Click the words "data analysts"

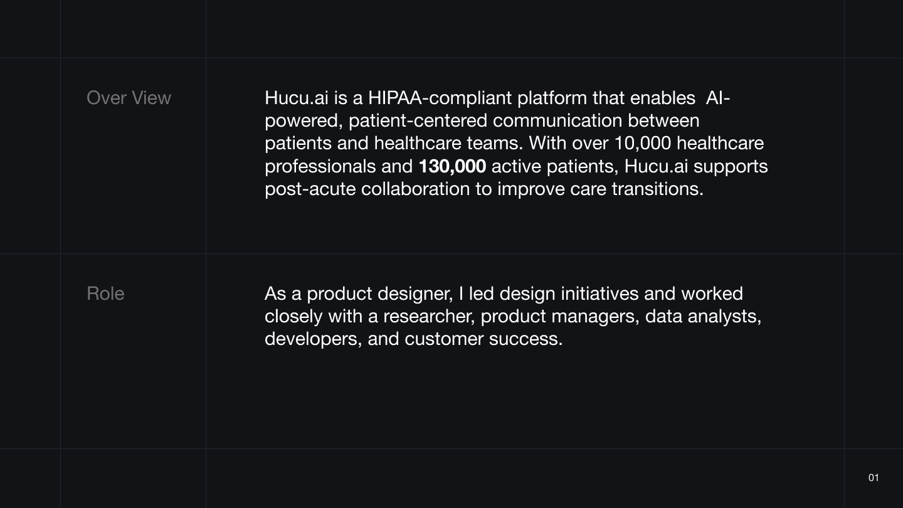[x=702, y=316]
